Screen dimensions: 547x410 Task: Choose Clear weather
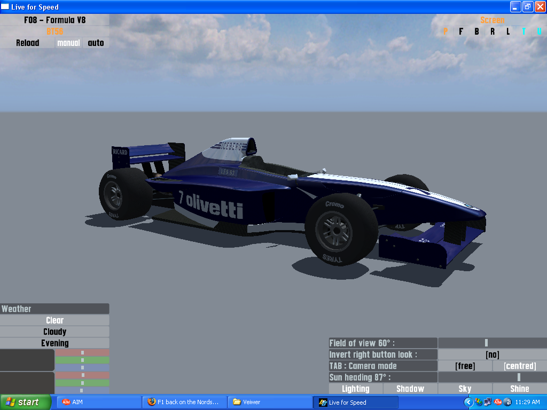[x=55, y=320]
